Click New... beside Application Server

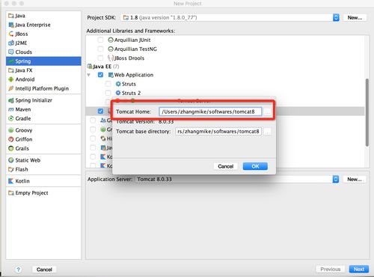pos(355,179)
